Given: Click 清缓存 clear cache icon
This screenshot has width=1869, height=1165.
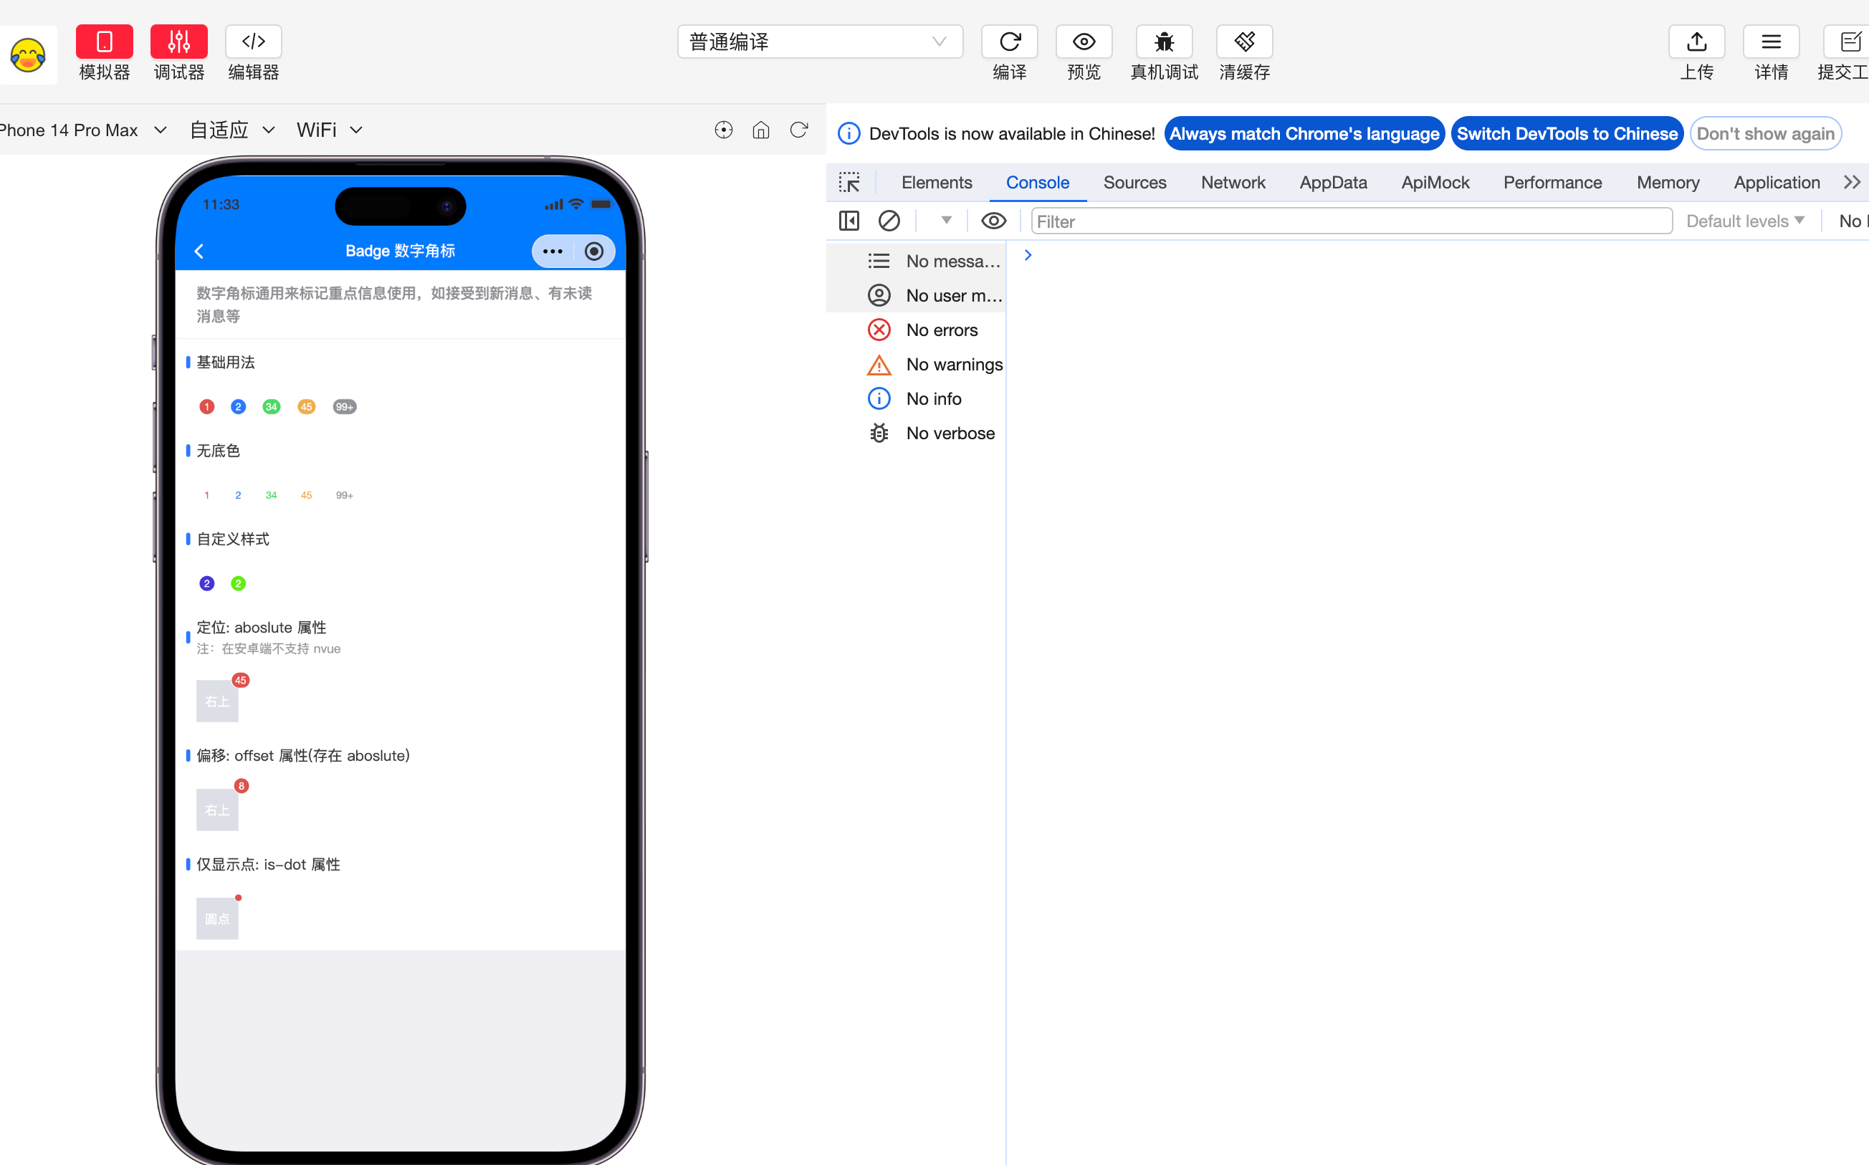Looking at the screenshot, I should [x=1243, y=42].
